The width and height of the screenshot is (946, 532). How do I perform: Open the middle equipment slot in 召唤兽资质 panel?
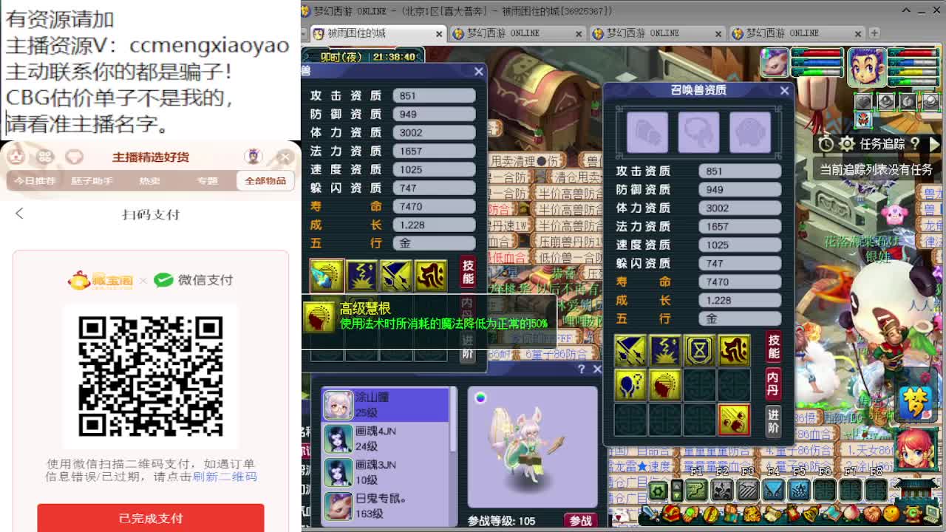(698, 132)
